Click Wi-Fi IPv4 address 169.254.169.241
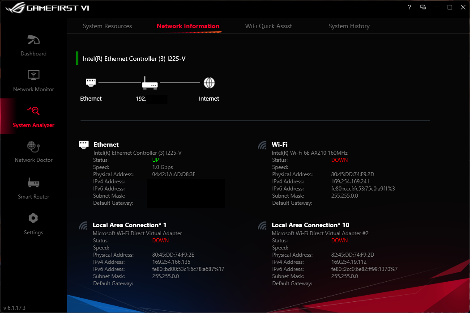 (350, 182)
